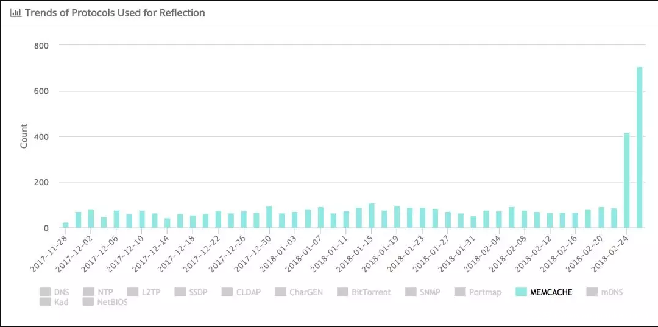Image resolution: width=658 pixels, height=327 pixels.
Task: Click the CLDAP legend swatch
Action: click(x=227, y=292)
